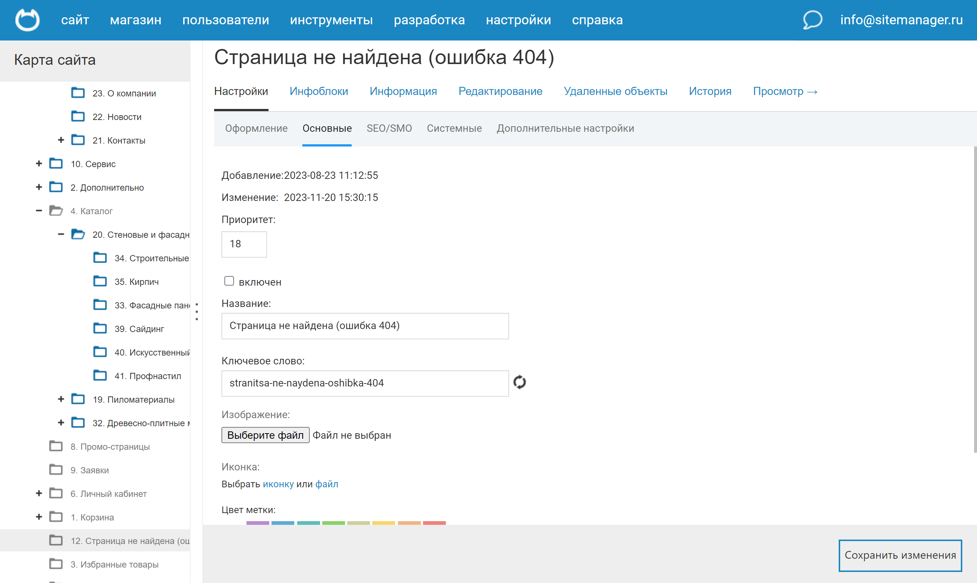The width and height of the screenshot is (977, 583).
Task: Click the folder icon next to 35. Кирпич
Action: coord(100,281)
